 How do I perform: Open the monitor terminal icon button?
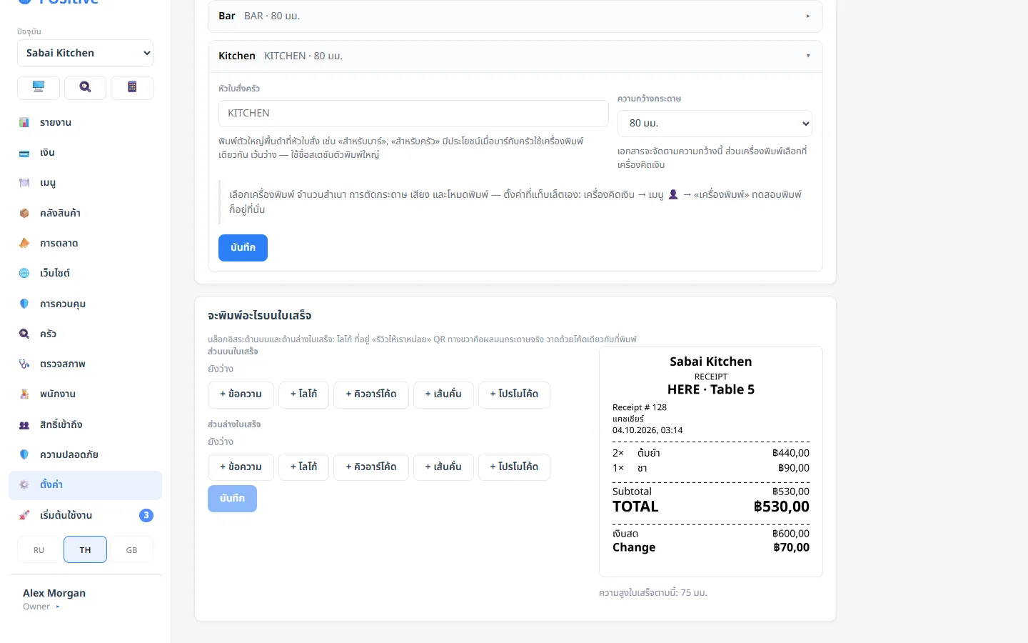pos(39,87)
